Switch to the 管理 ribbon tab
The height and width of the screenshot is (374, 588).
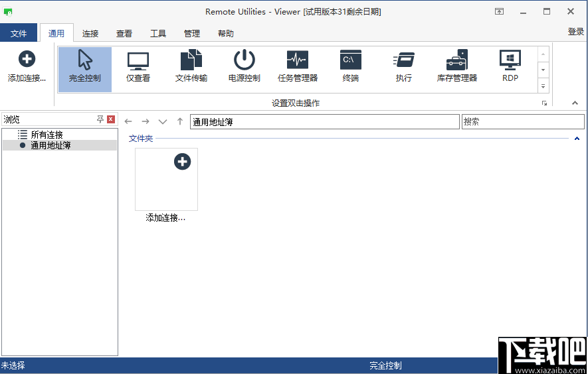click(192, 33)
